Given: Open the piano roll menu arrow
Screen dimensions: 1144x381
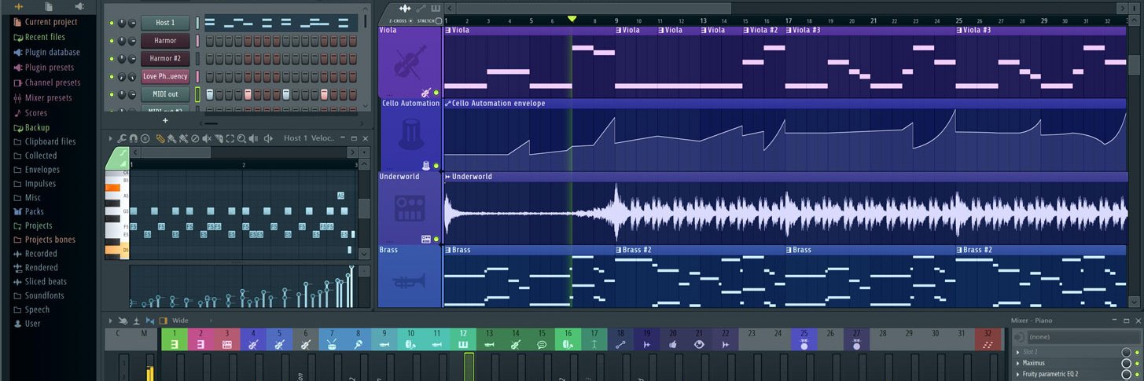Looking at the screenshot, I should click(x=111, y=138).
